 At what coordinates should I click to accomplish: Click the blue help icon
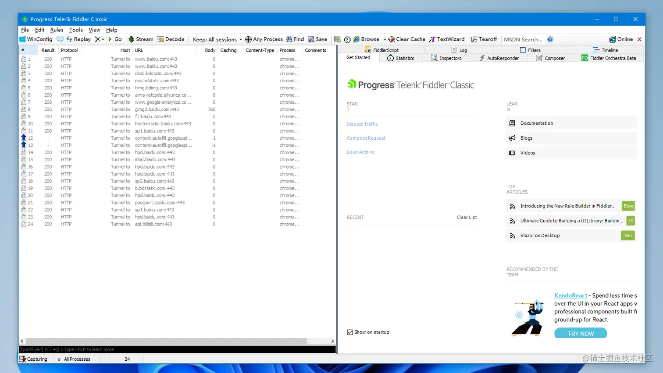550,39
